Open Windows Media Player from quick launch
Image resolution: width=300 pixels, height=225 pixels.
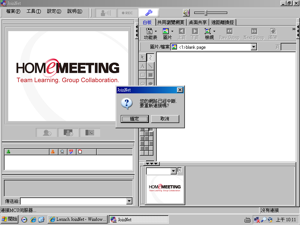click(x=24, y=219)
